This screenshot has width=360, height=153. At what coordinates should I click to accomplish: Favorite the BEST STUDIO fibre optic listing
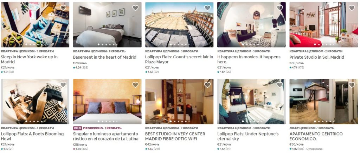[207, 85]
